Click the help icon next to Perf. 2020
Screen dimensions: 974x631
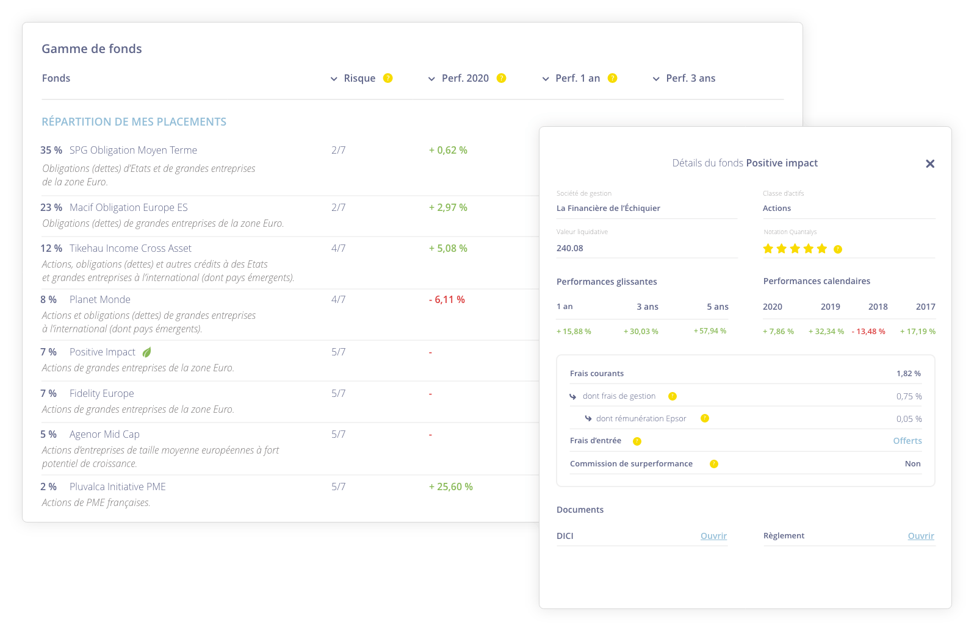(502, 78)
